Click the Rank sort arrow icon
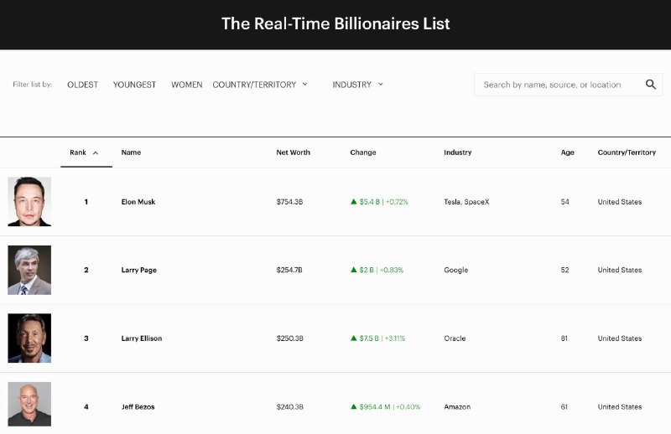This screenshot has height=434, width=671. (96, 153)
